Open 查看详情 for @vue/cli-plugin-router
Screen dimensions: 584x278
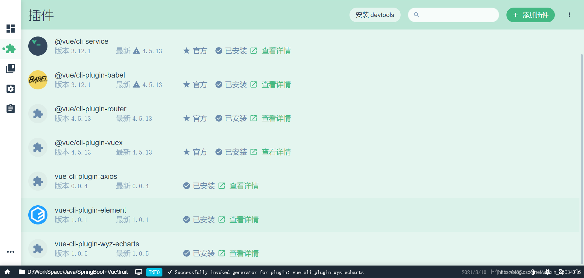click(270, 118)
